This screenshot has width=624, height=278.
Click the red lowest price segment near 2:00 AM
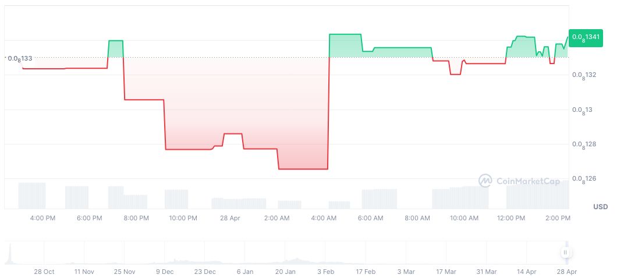(x=303, y=169)
